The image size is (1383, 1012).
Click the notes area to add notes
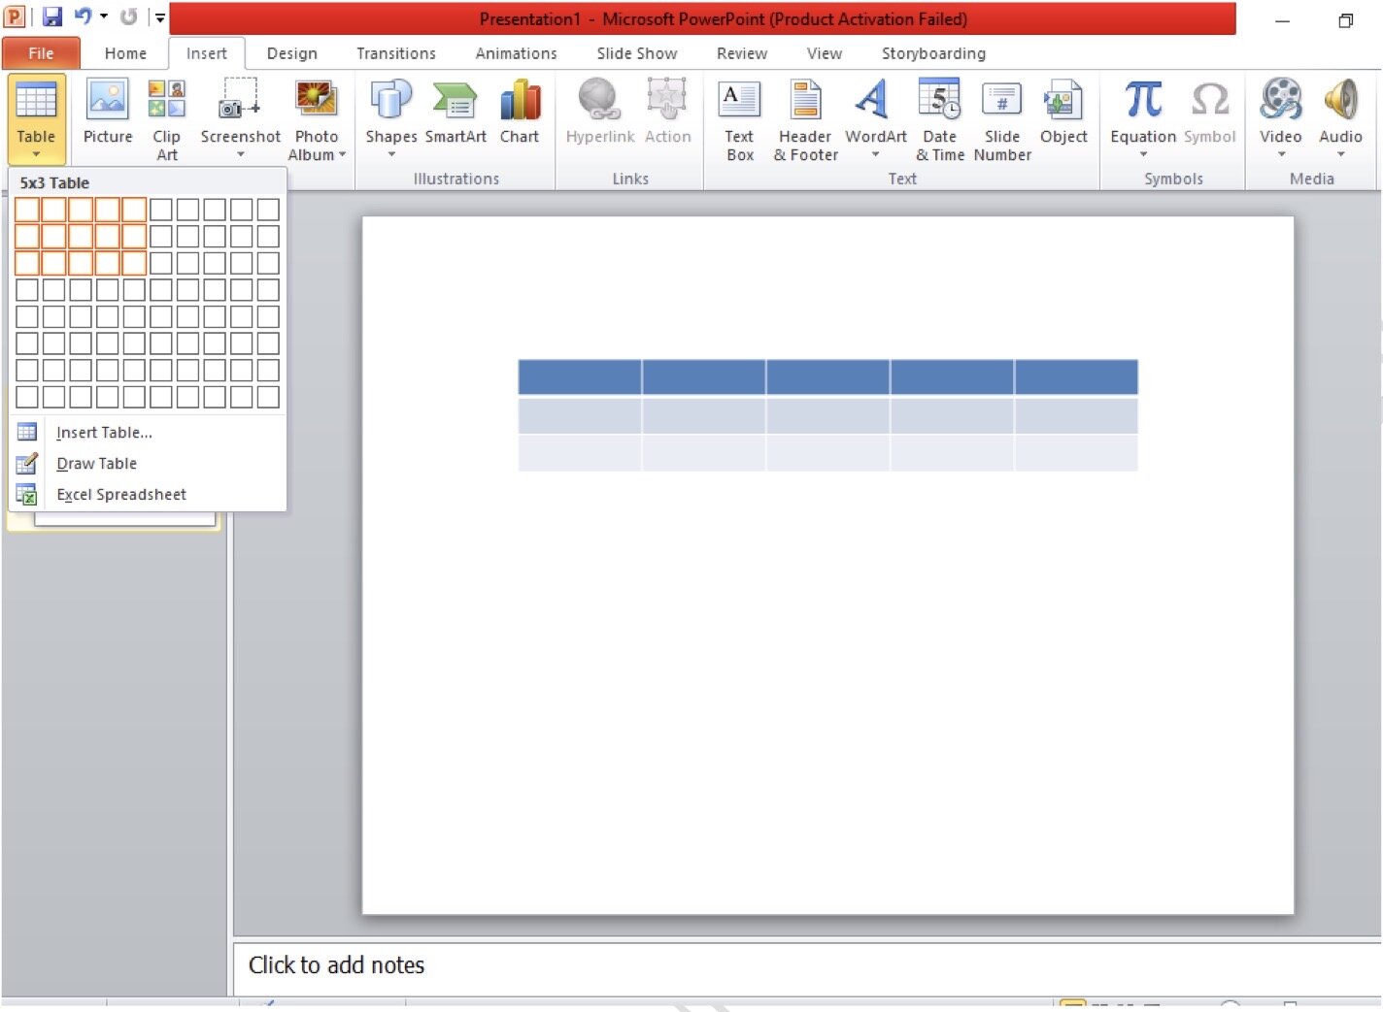click(806, 966)
